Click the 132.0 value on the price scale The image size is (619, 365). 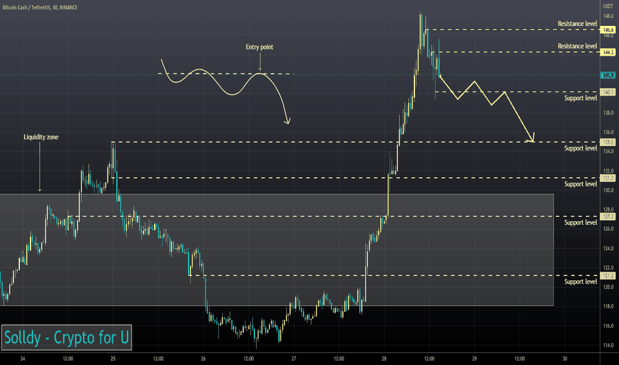(608, 171)
